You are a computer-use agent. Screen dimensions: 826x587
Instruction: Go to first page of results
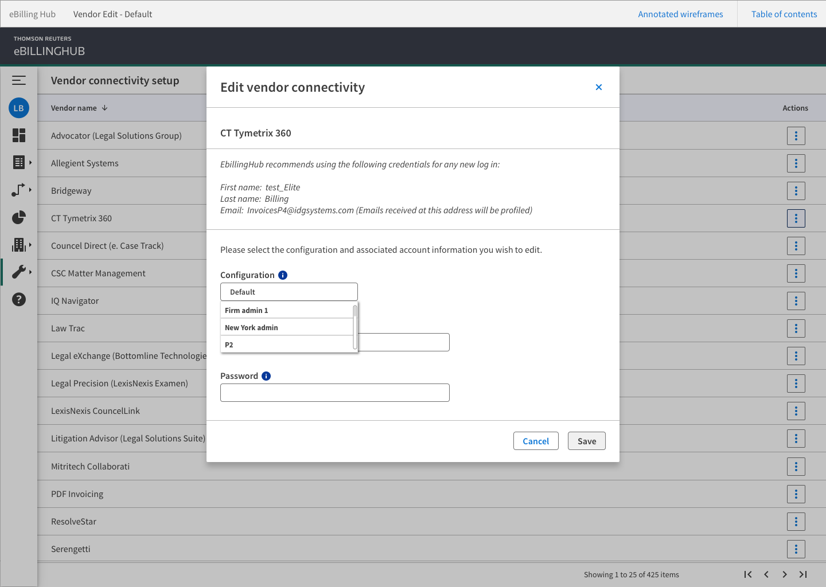tap(748, 574)
